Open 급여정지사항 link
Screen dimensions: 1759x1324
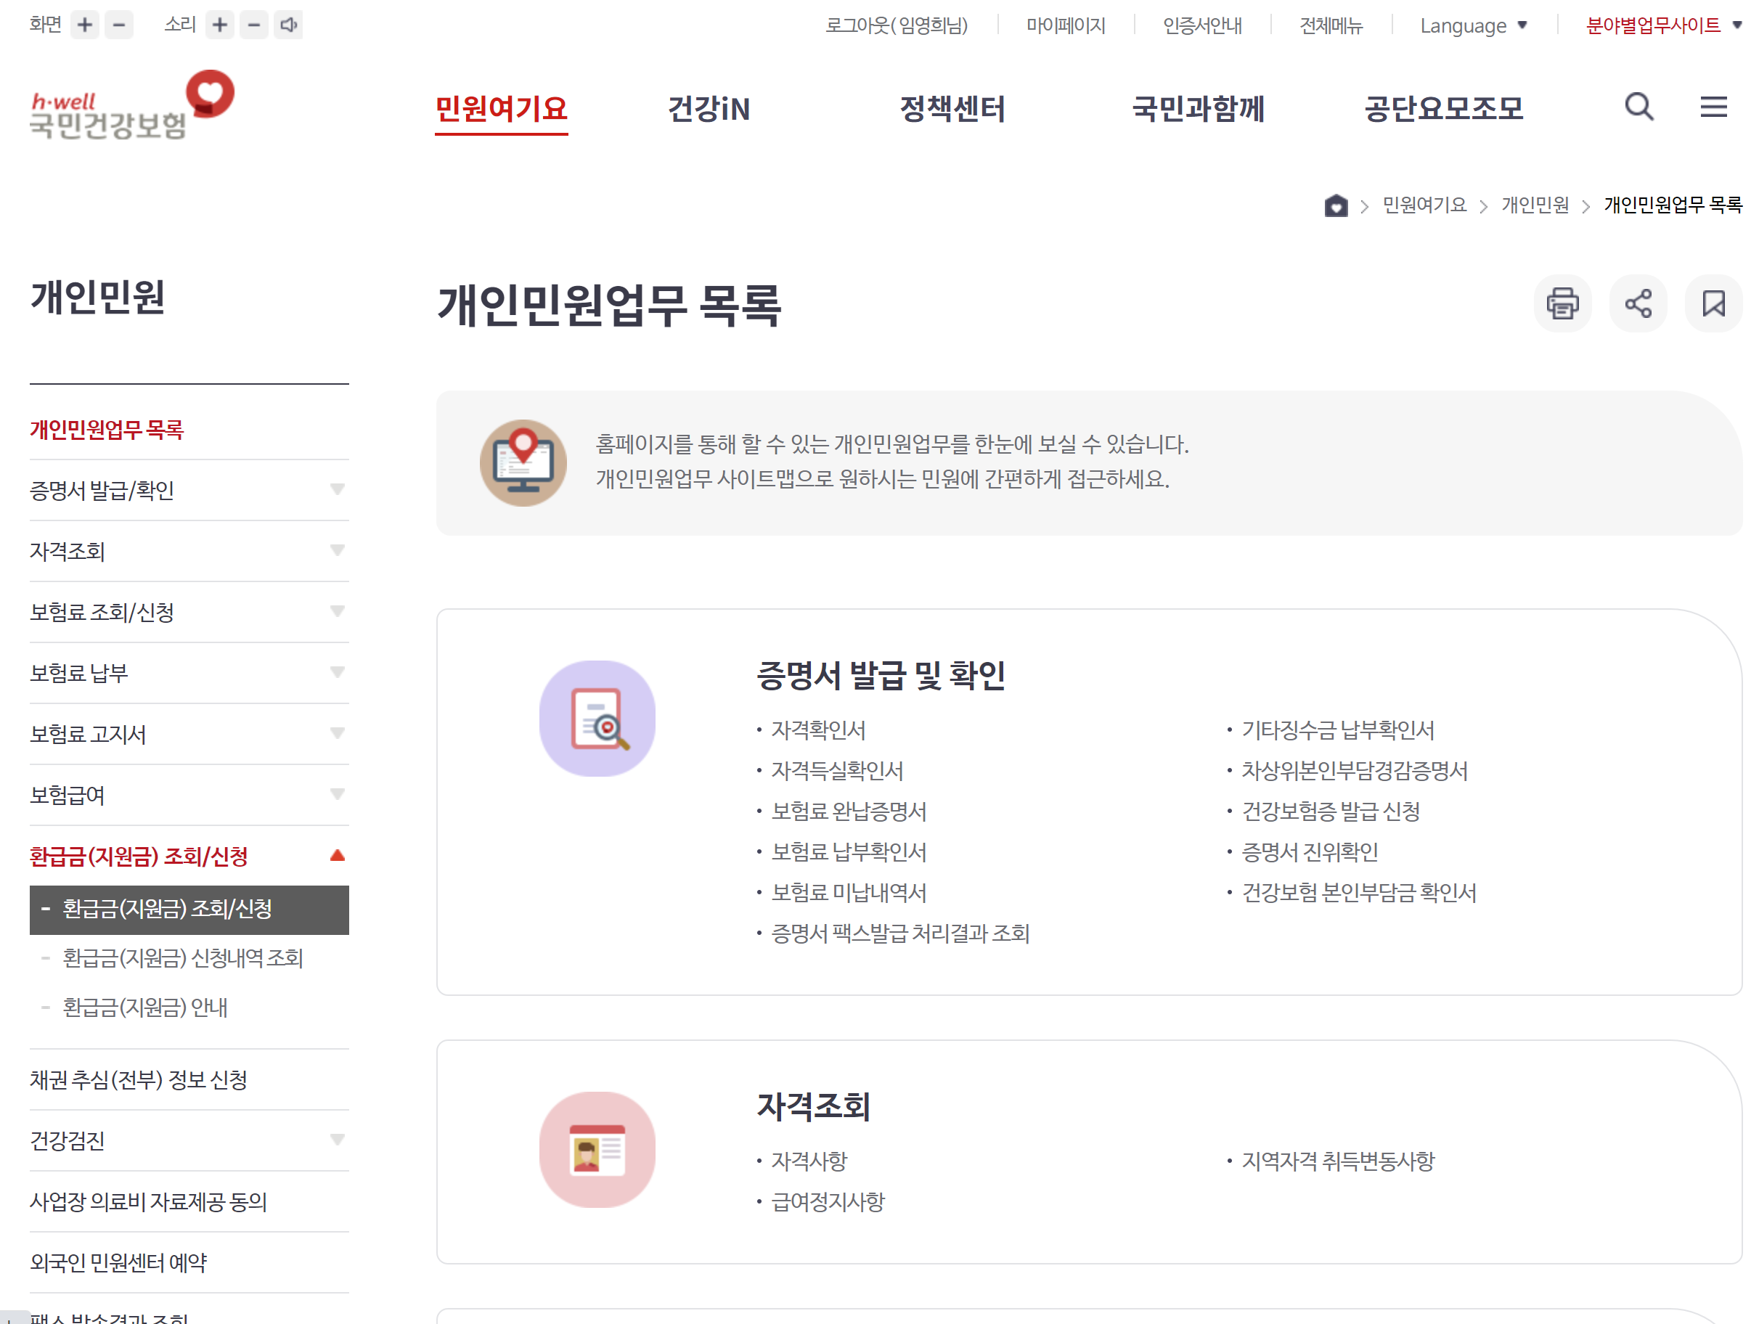[828, 1201]
